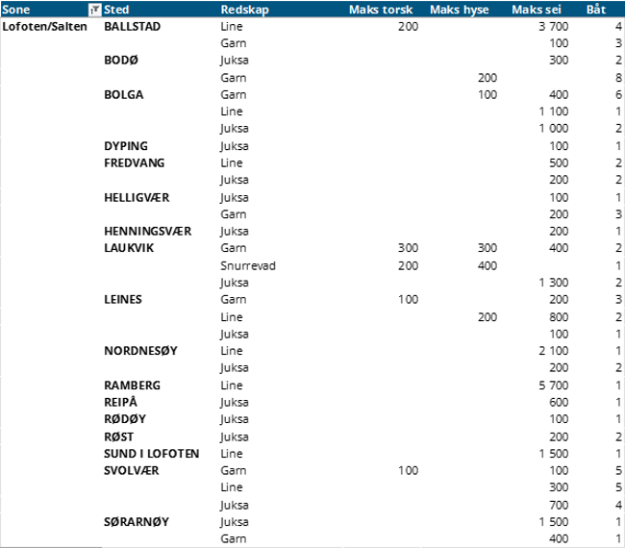Screen dimensions: 625x548
Task: Click the 1 000 Maks sei value for BOLGA
Action: pos(553,128)
